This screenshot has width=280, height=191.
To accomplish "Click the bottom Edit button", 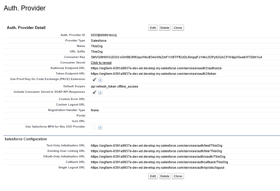I will coord(153,176).
